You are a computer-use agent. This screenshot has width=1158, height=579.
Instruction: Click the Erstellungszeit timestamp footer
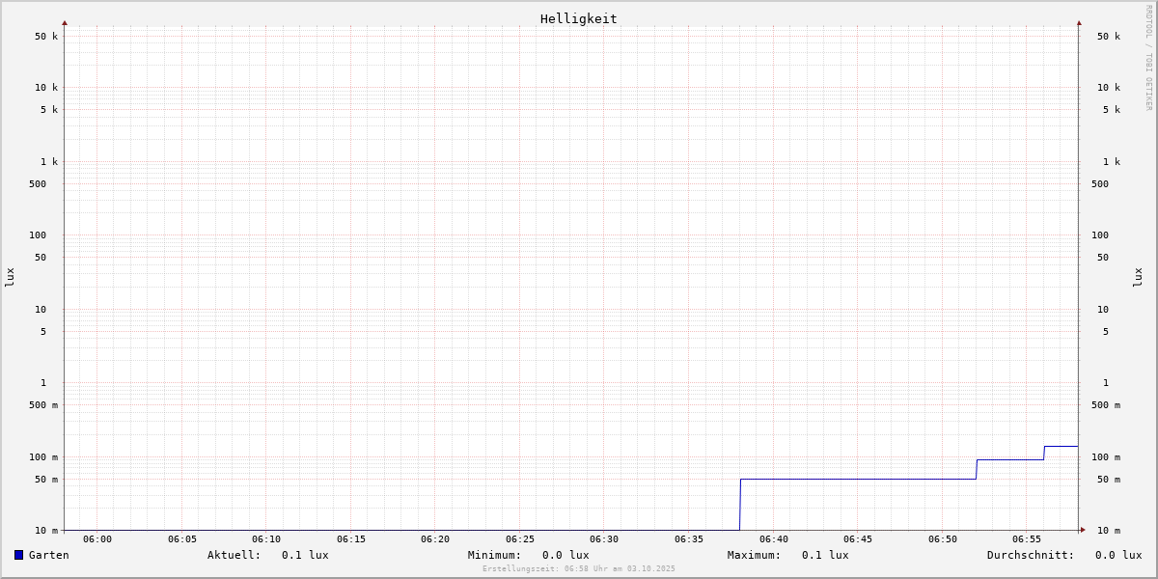(579, 568)
